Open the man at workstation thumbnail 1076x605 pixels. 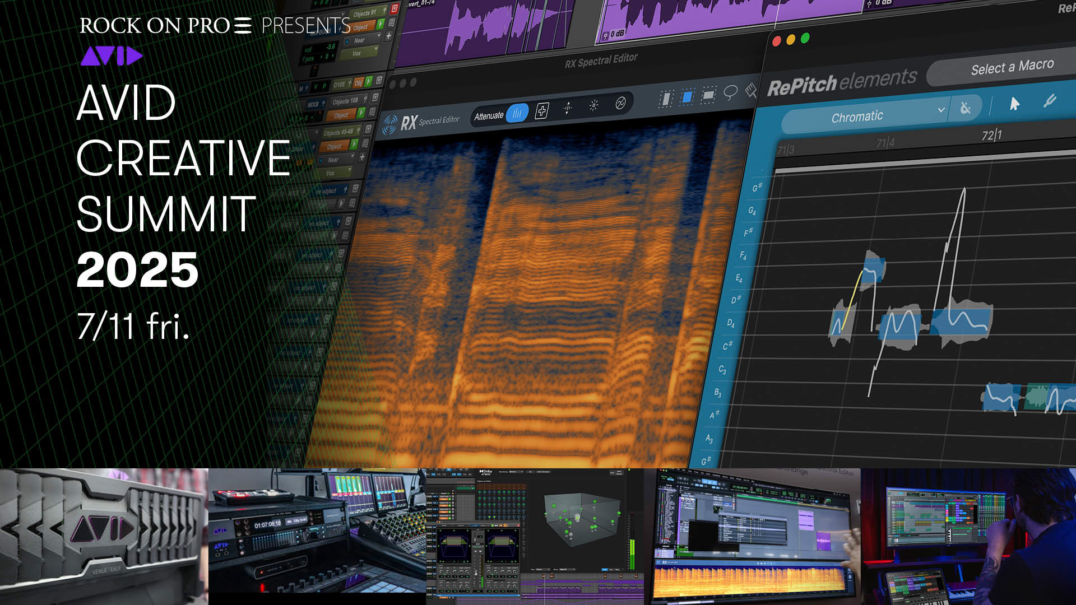click(968, 537)
